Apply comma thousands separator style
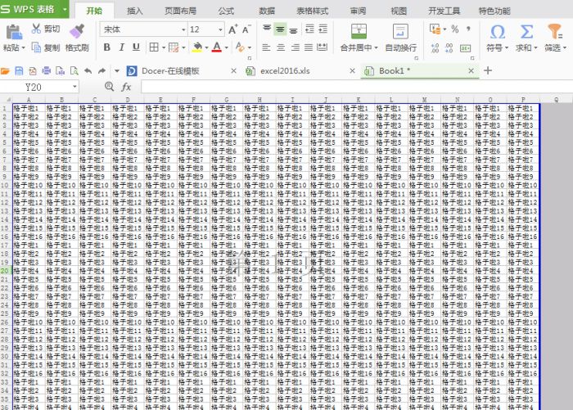Screen dimensions: 573x410 tap(468, 29)
